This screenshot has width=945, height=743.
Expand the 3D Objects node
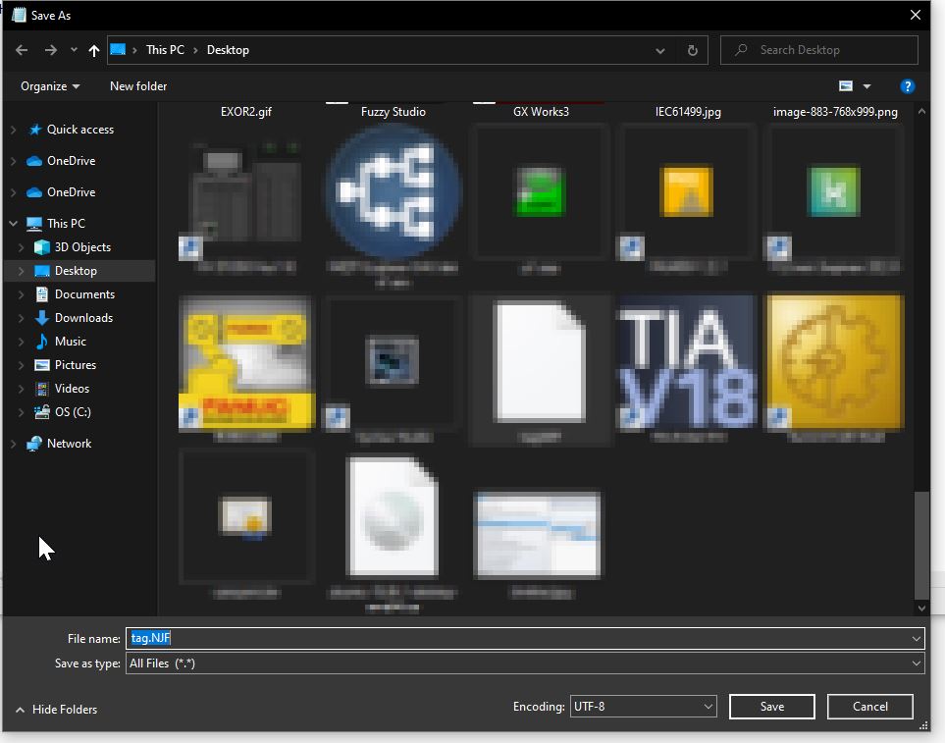21,247
